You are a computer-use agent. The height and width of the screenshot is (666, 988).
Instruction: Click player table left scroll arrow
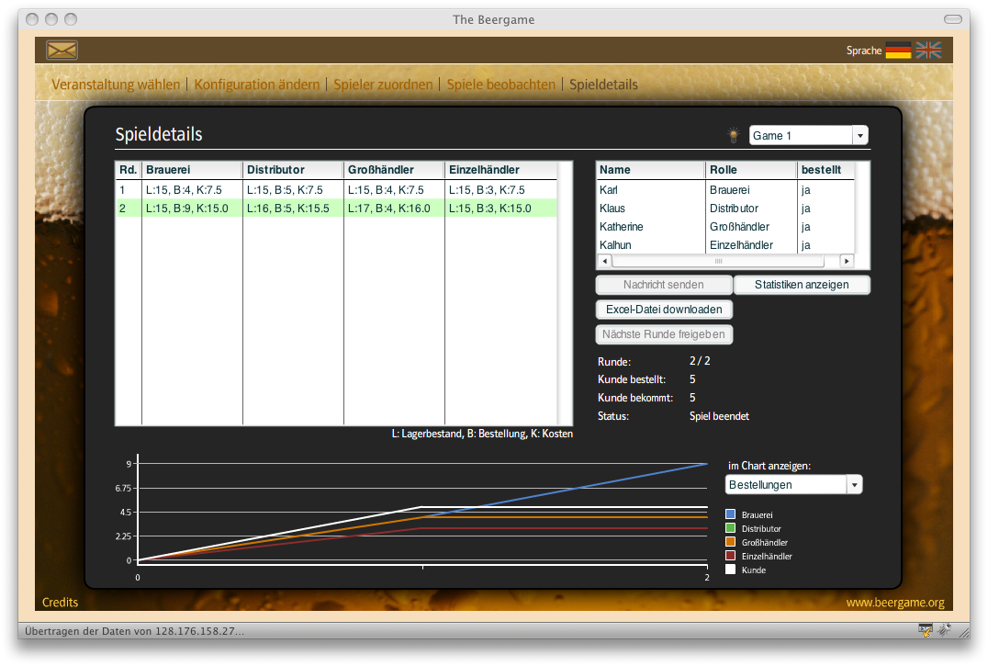click(x=604, y=261)
